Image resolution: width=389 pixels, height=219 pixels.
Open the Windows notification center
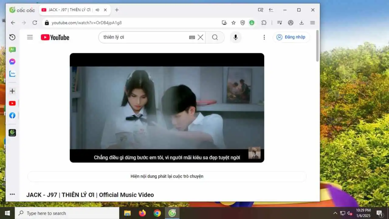[x=379, y=213]
